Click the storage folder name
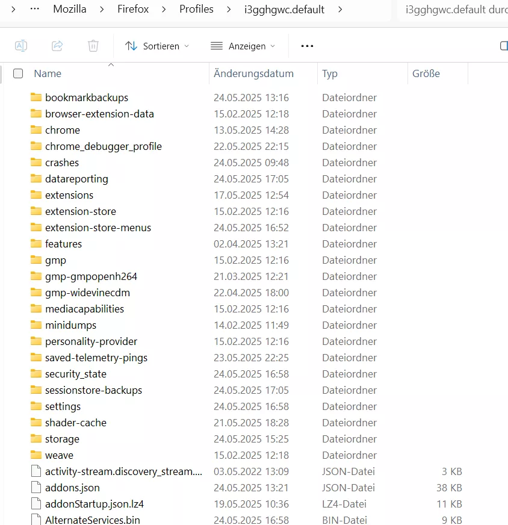508x525 pixels. [x=62, y=439]
